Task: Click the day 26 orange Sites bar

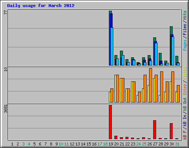Action: coord(151,85)
